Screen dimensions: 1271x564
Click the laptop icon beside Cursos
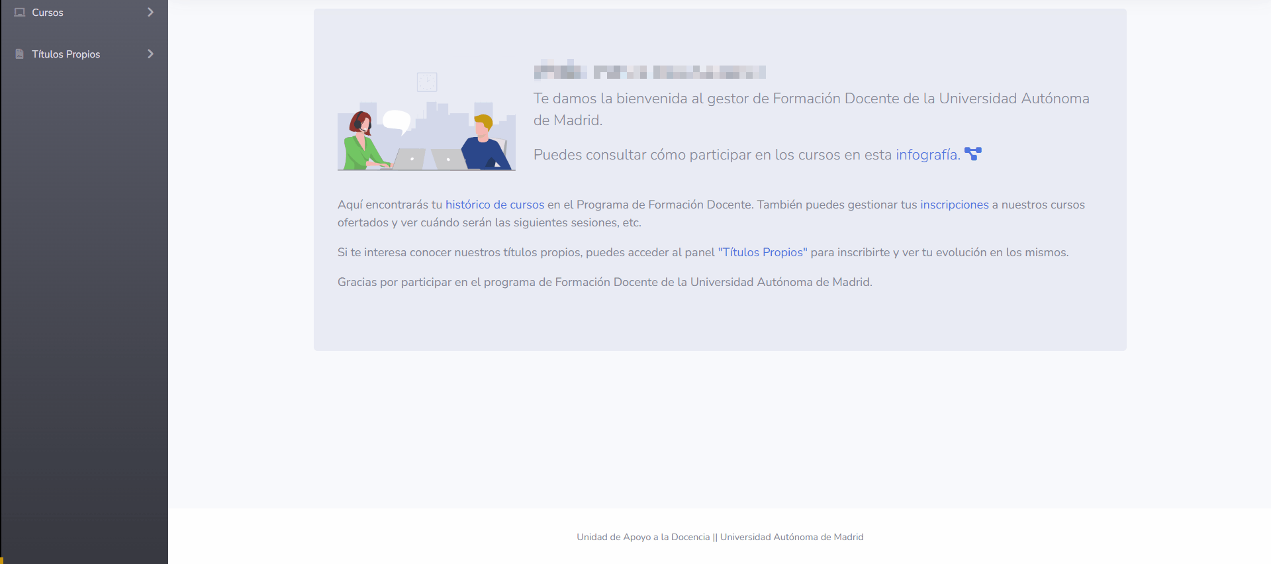point(20,13)
